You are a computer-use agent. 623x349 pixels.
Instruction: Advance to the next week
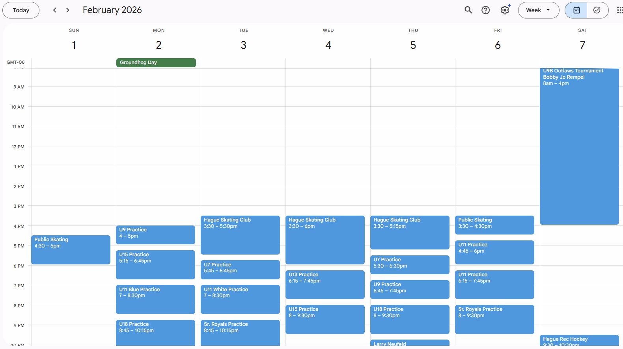click(68, 10)
